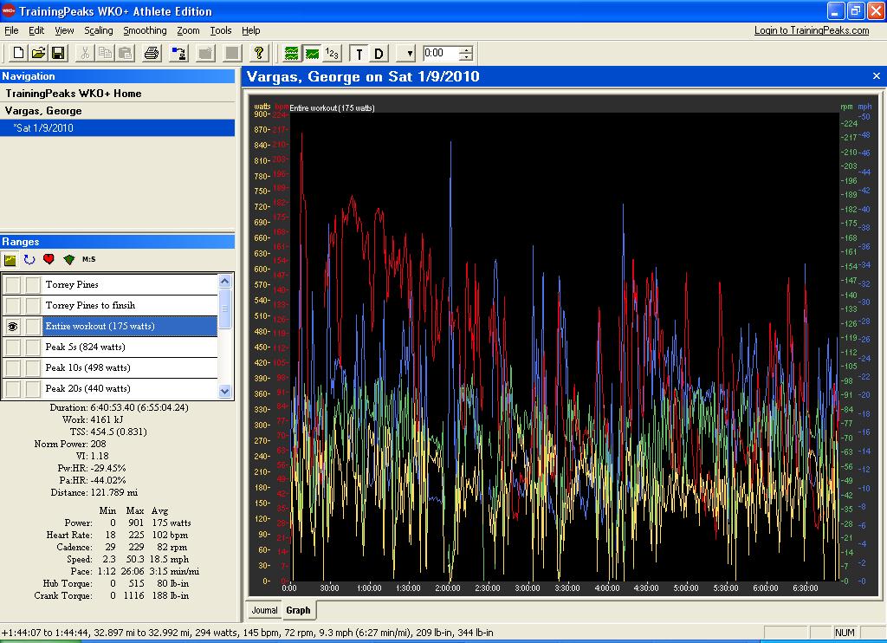The image size is (887, 643).
Task: Toggle first checkbox beside Torrey Pines range
Action: [13, 284]
